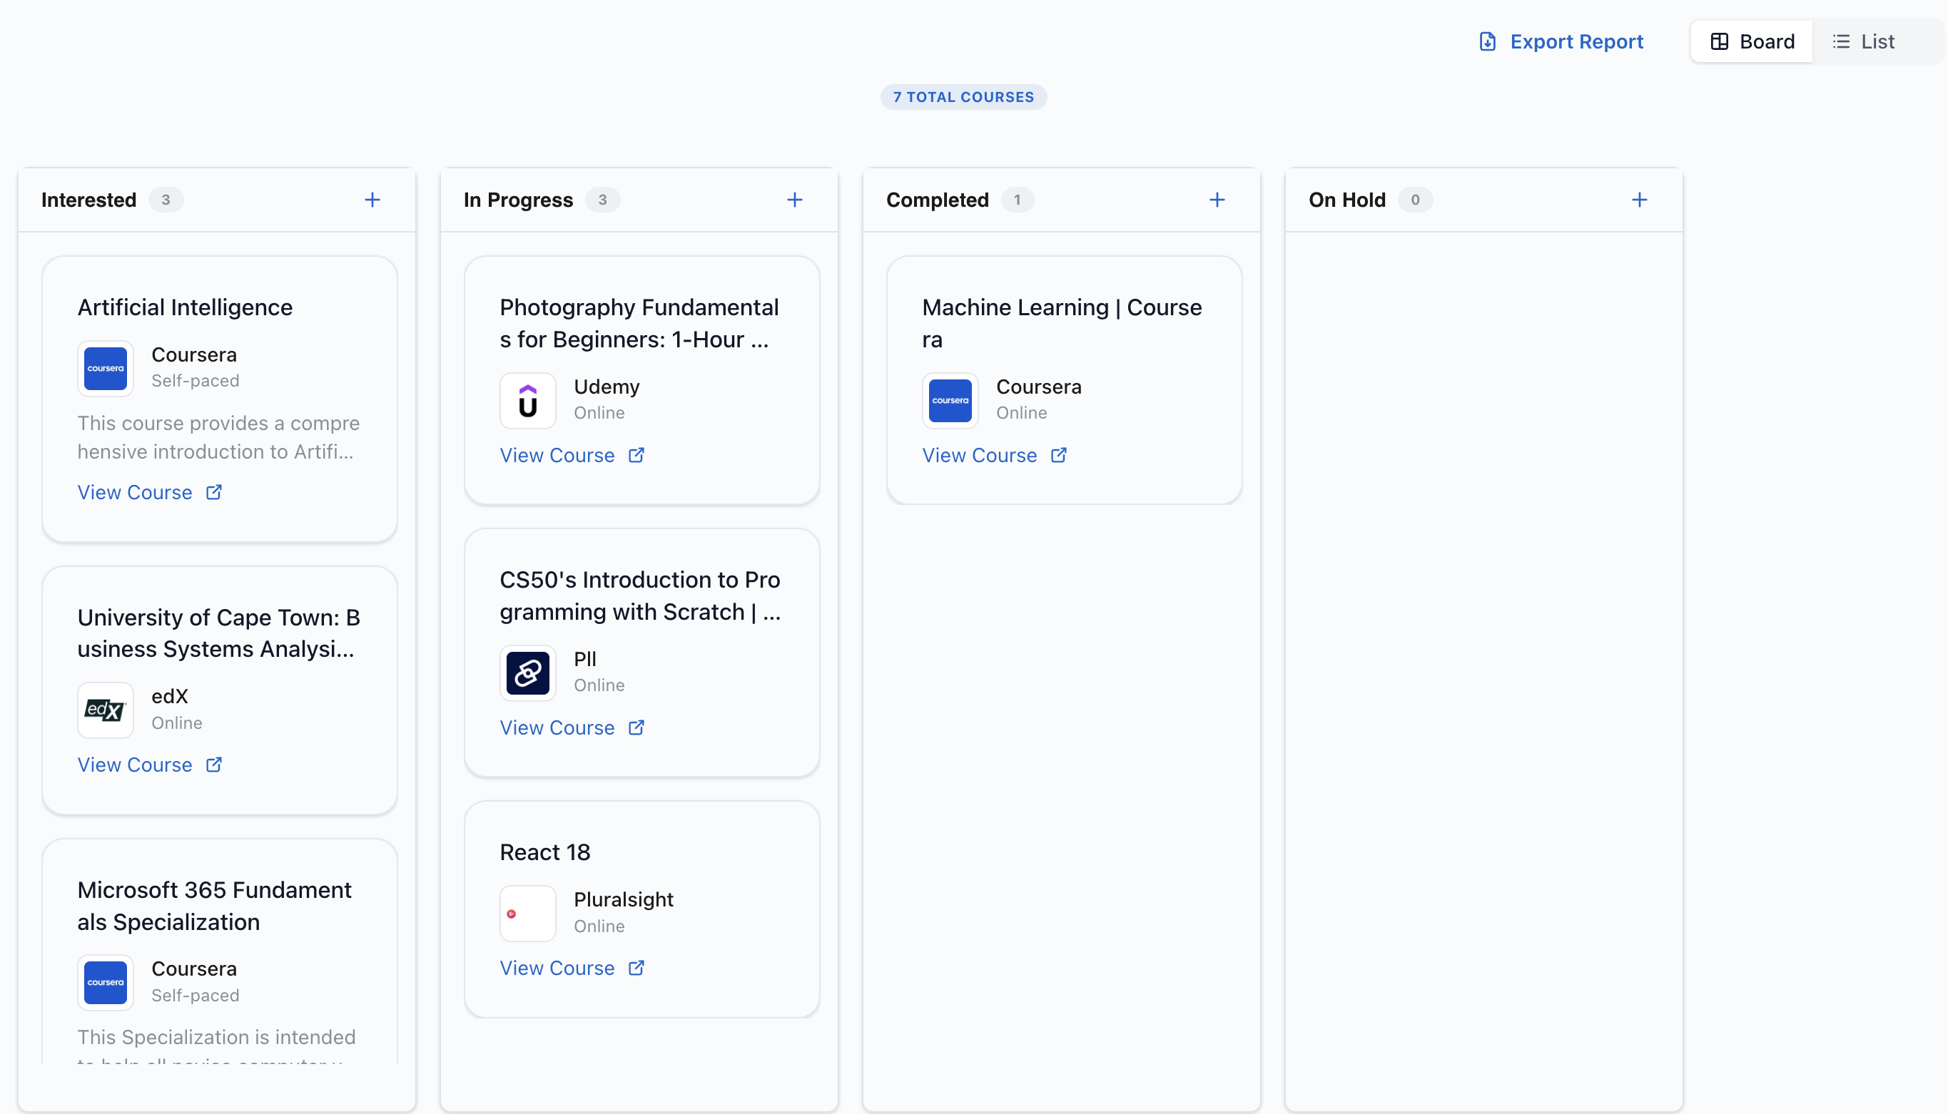The image size is (1948, 1114).
Task: Switch to List view
Action: coord(1874,41)
